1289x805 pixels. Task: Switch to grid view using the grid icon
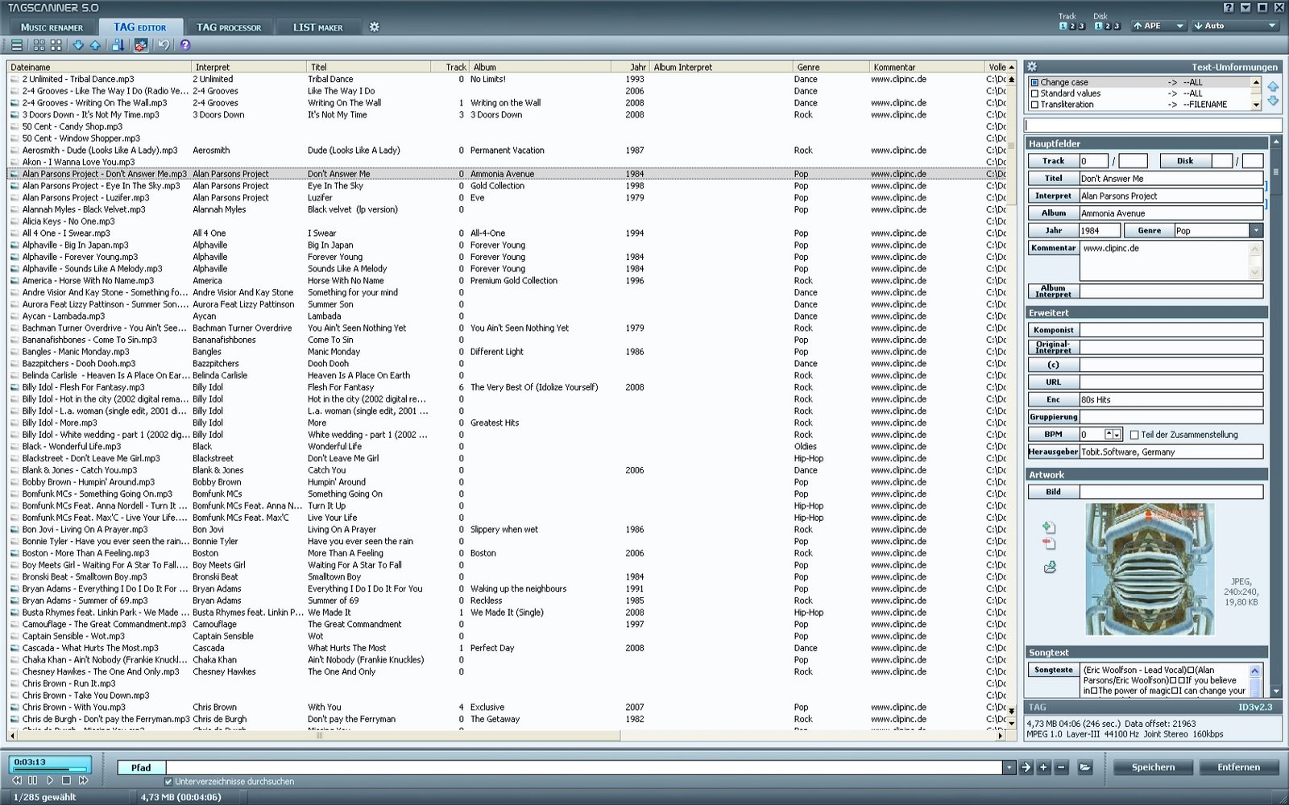pos(38,45)
